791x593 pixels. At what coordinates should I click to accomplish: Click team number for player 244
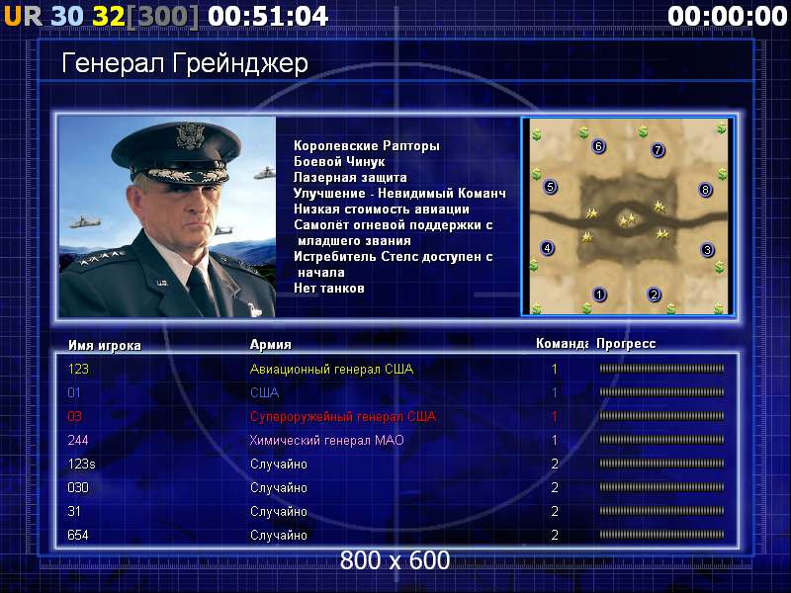click(x=555, y=440)
